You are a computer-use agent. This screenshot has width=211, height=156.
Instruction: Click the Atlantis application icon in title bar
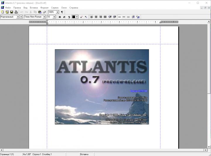pos(2,3)
